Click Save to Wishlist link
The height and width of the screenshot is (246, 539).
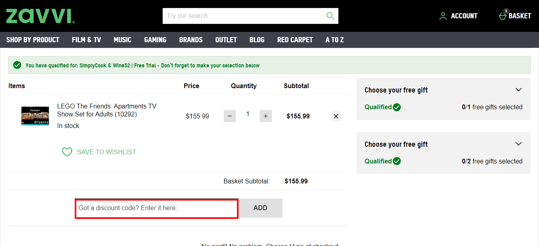[x=107, y=152]
